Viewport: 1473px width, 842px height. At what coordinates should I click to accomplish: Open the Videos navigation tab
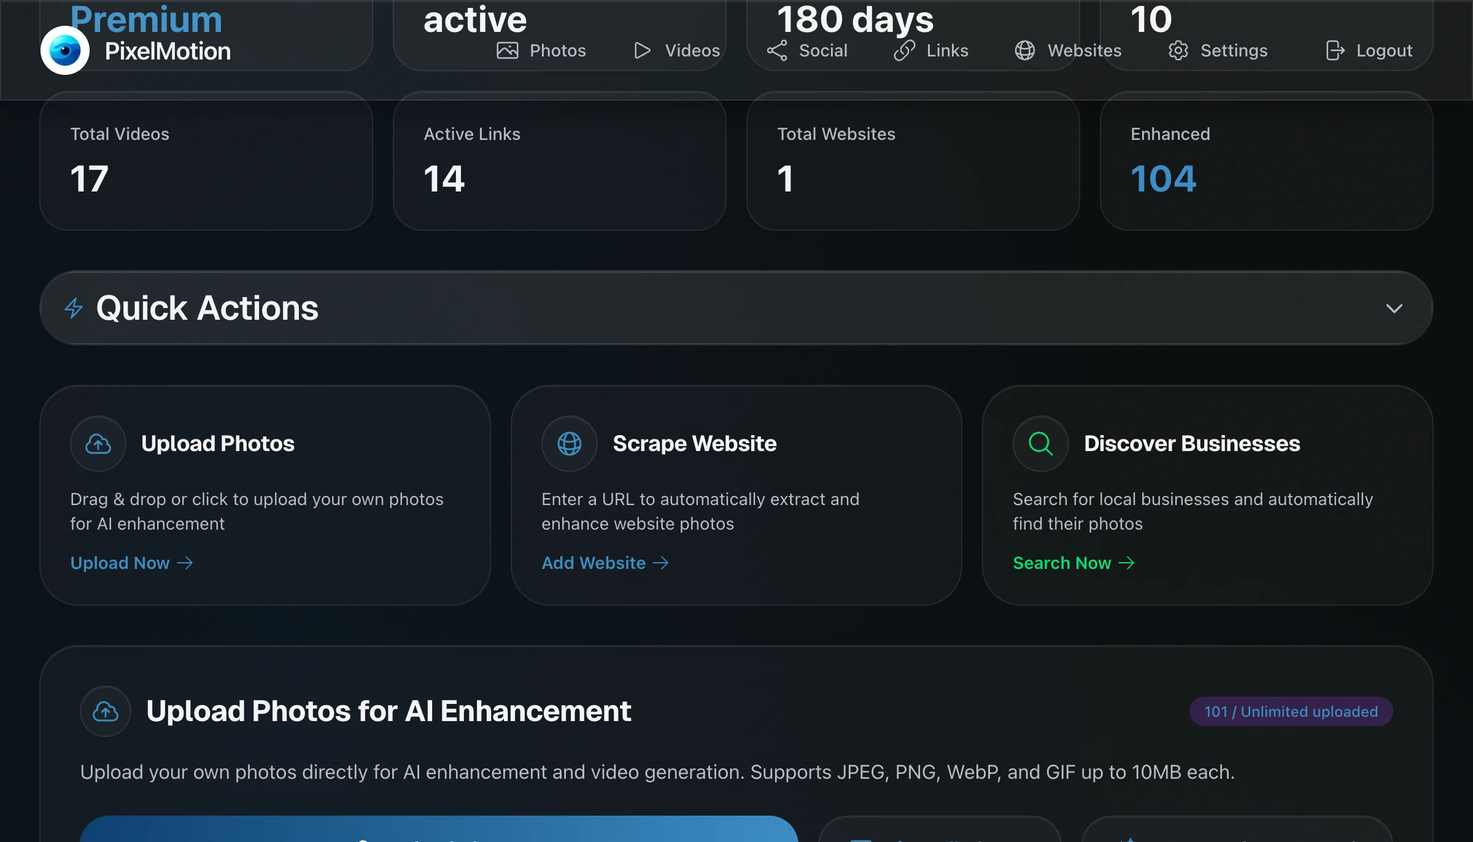coord(677,50)
